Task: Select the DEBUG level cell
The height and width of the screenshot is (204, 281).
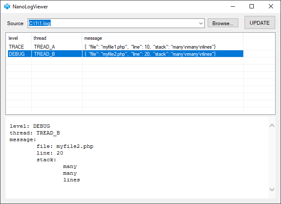Action: [x=19, y=54]
